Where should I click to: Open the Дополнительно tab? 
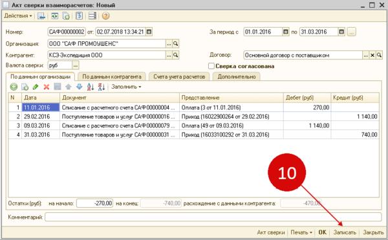[236, 77]
